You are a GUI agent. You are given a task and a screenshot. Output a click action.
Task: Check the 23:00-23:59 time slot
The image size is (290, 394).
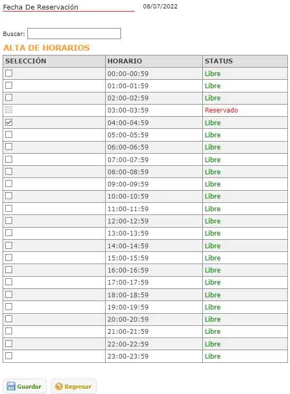[9, 356]
